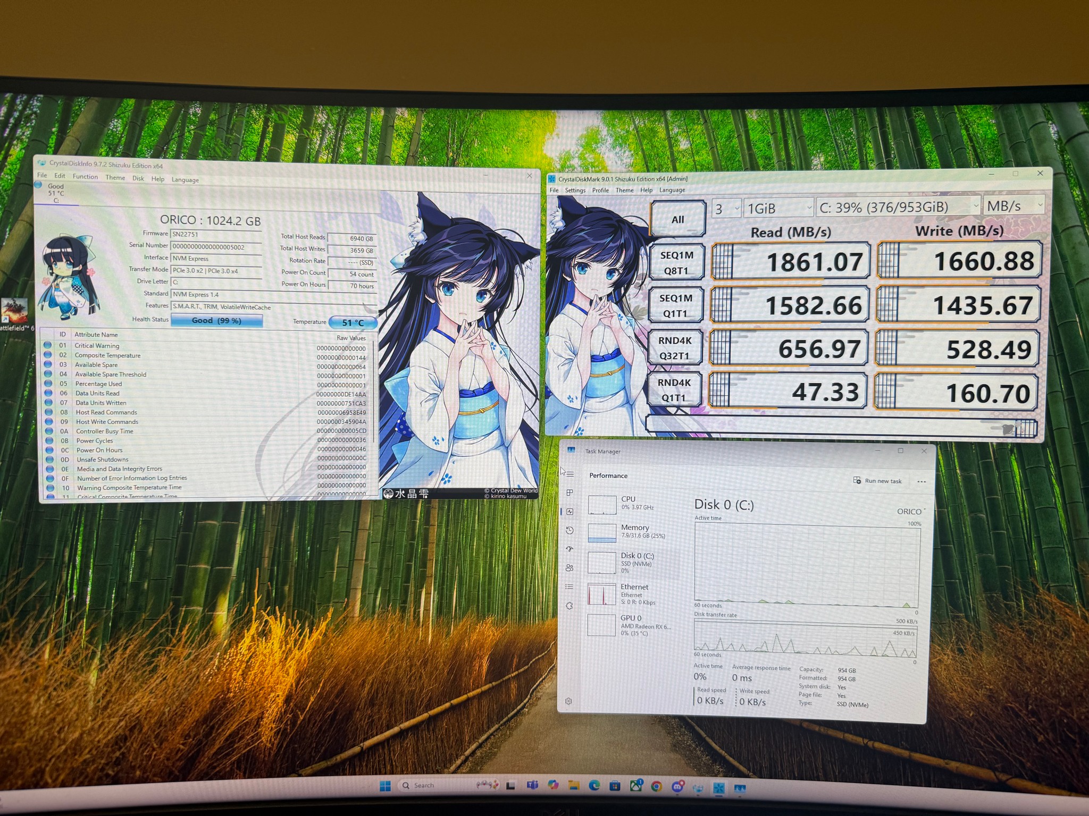Open CrystalDiskMark Settings menu
The image size is (1089, 816).
click(575, 190)
